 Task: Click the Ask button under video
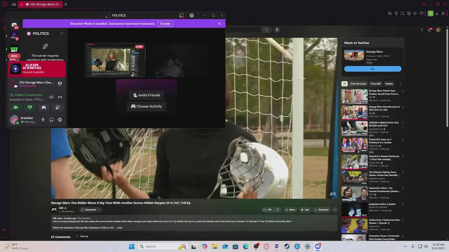[x=304, y=210]
